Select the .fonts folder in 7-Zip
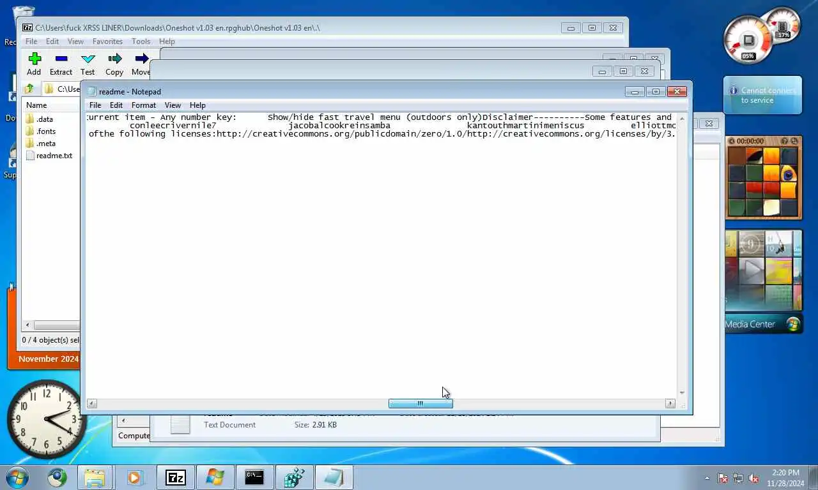This screenshot has width=818, height=490. 41,131
